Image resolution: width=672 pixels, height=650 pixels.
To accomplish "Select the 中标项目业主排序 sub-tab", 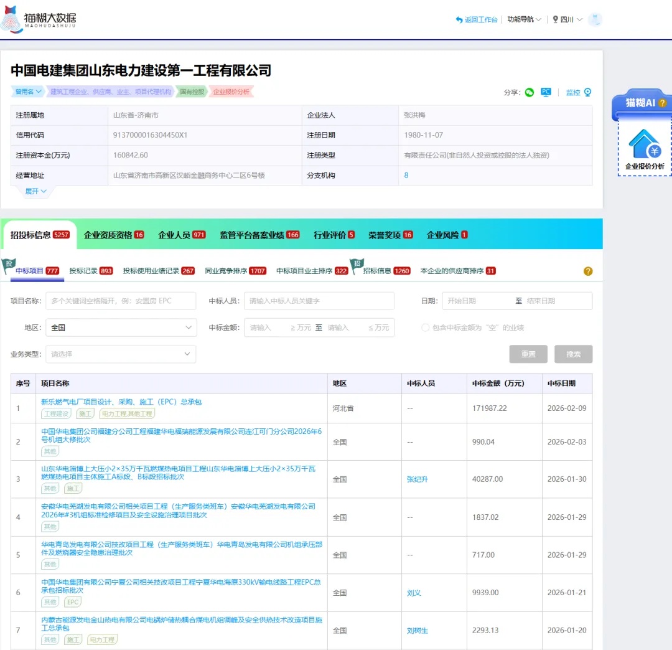I will click(312, 271).
